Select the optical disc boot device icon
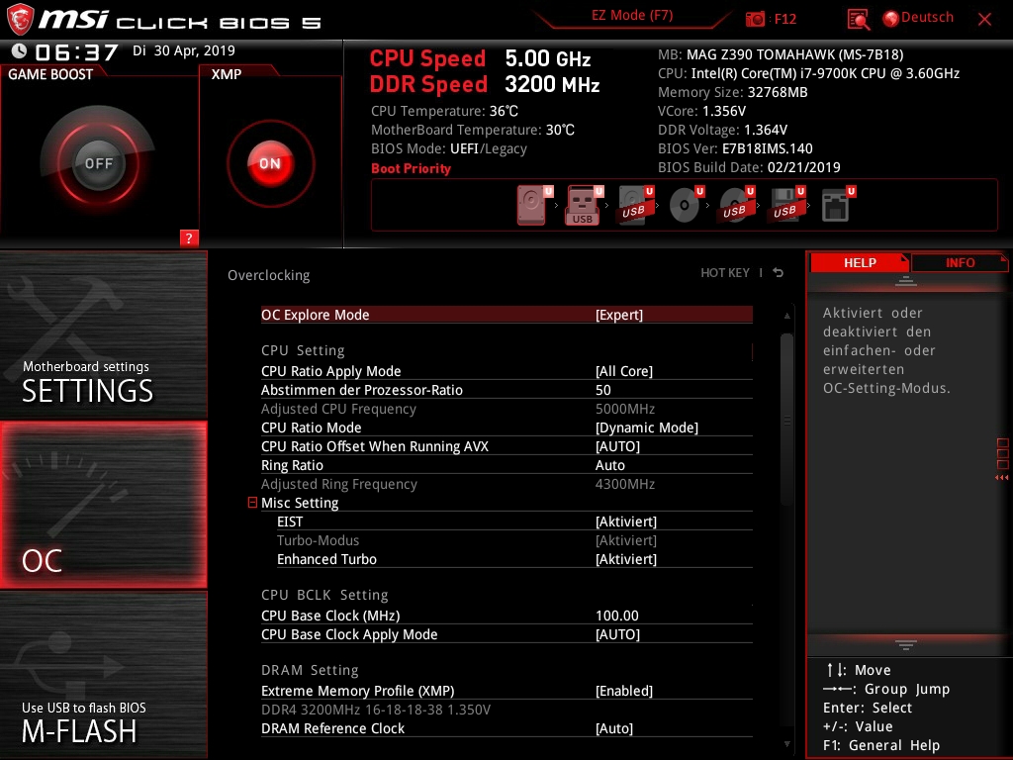 (685, 205)
